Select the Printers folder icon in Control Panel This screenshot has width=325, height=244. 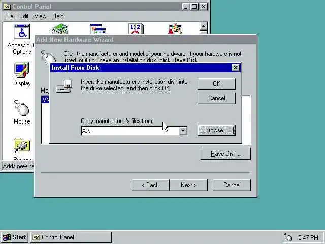21,146
